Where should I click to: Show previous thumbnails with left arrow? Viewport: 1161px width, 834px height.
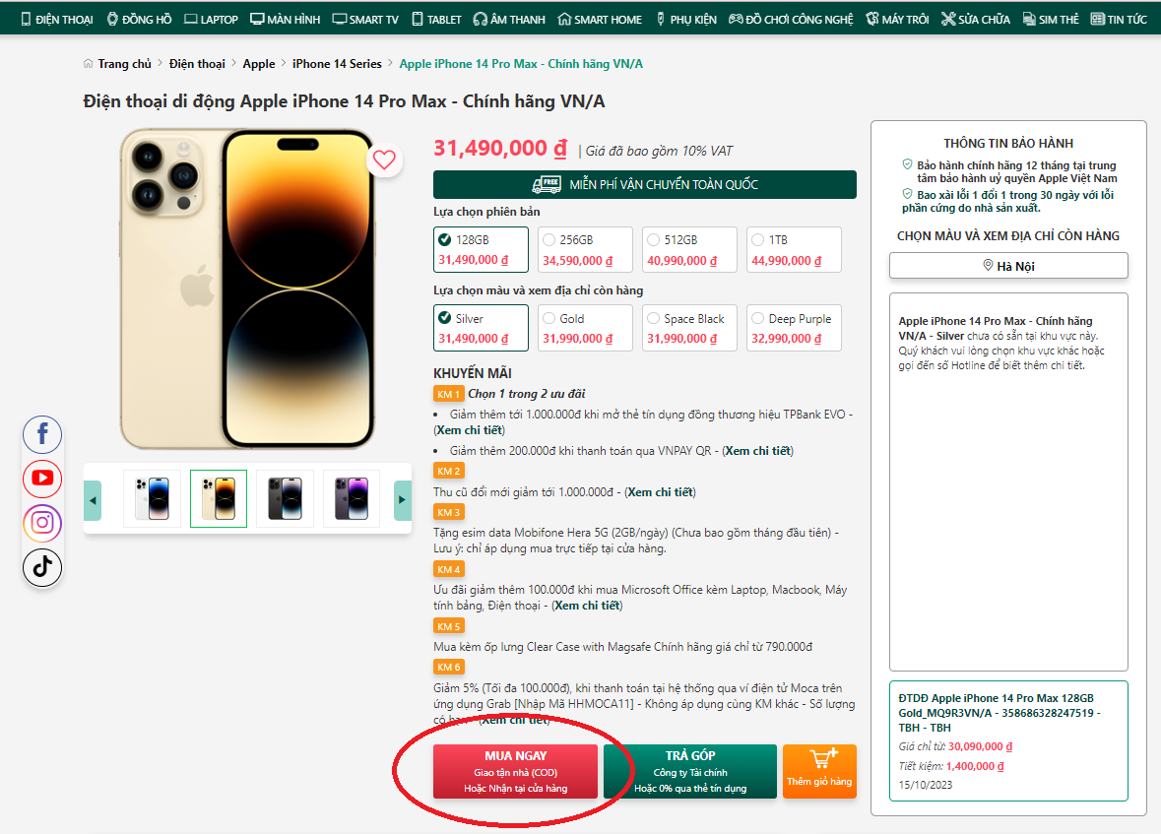point(93,500)
